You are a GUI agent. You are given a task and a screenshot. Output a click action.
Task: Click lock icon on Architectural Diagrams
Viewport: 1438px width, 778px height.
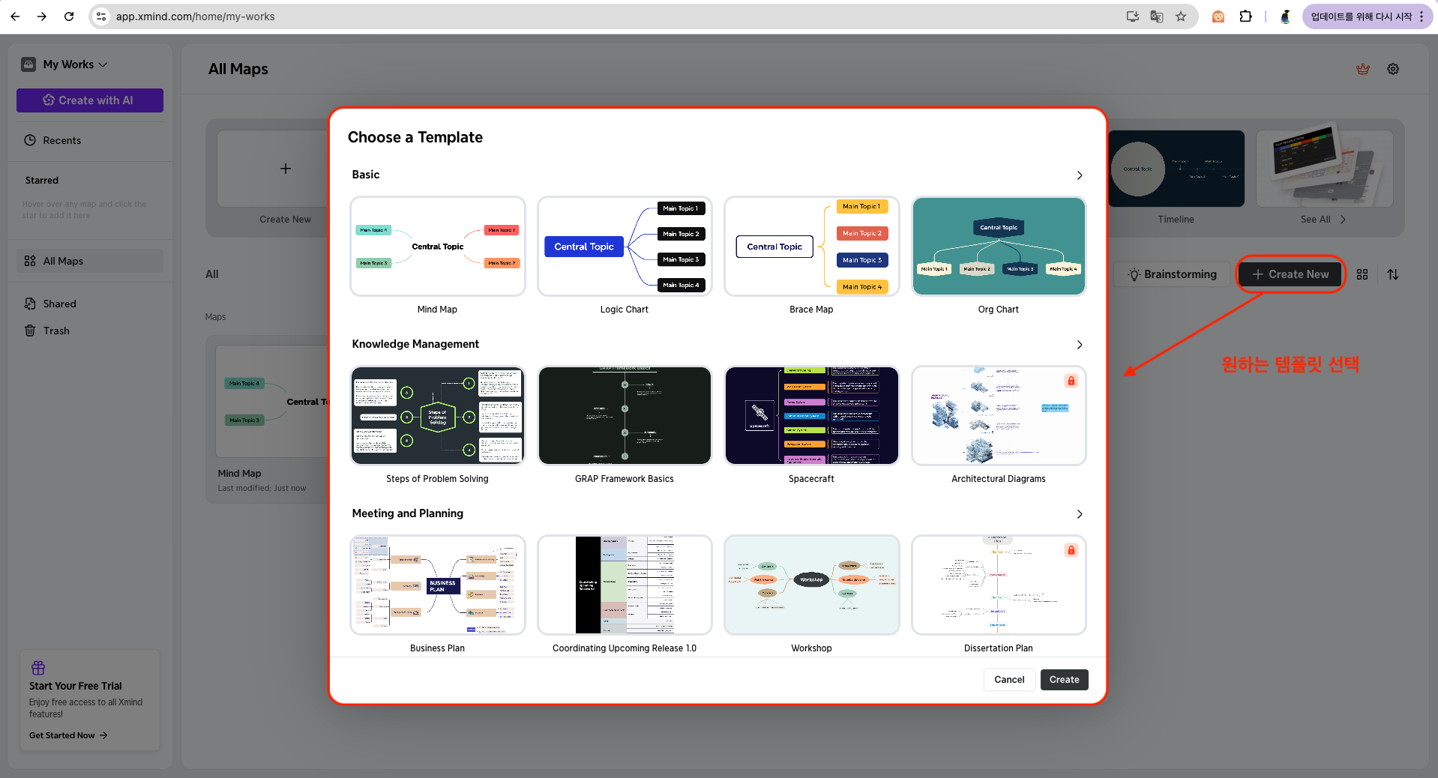point(1071,381)
